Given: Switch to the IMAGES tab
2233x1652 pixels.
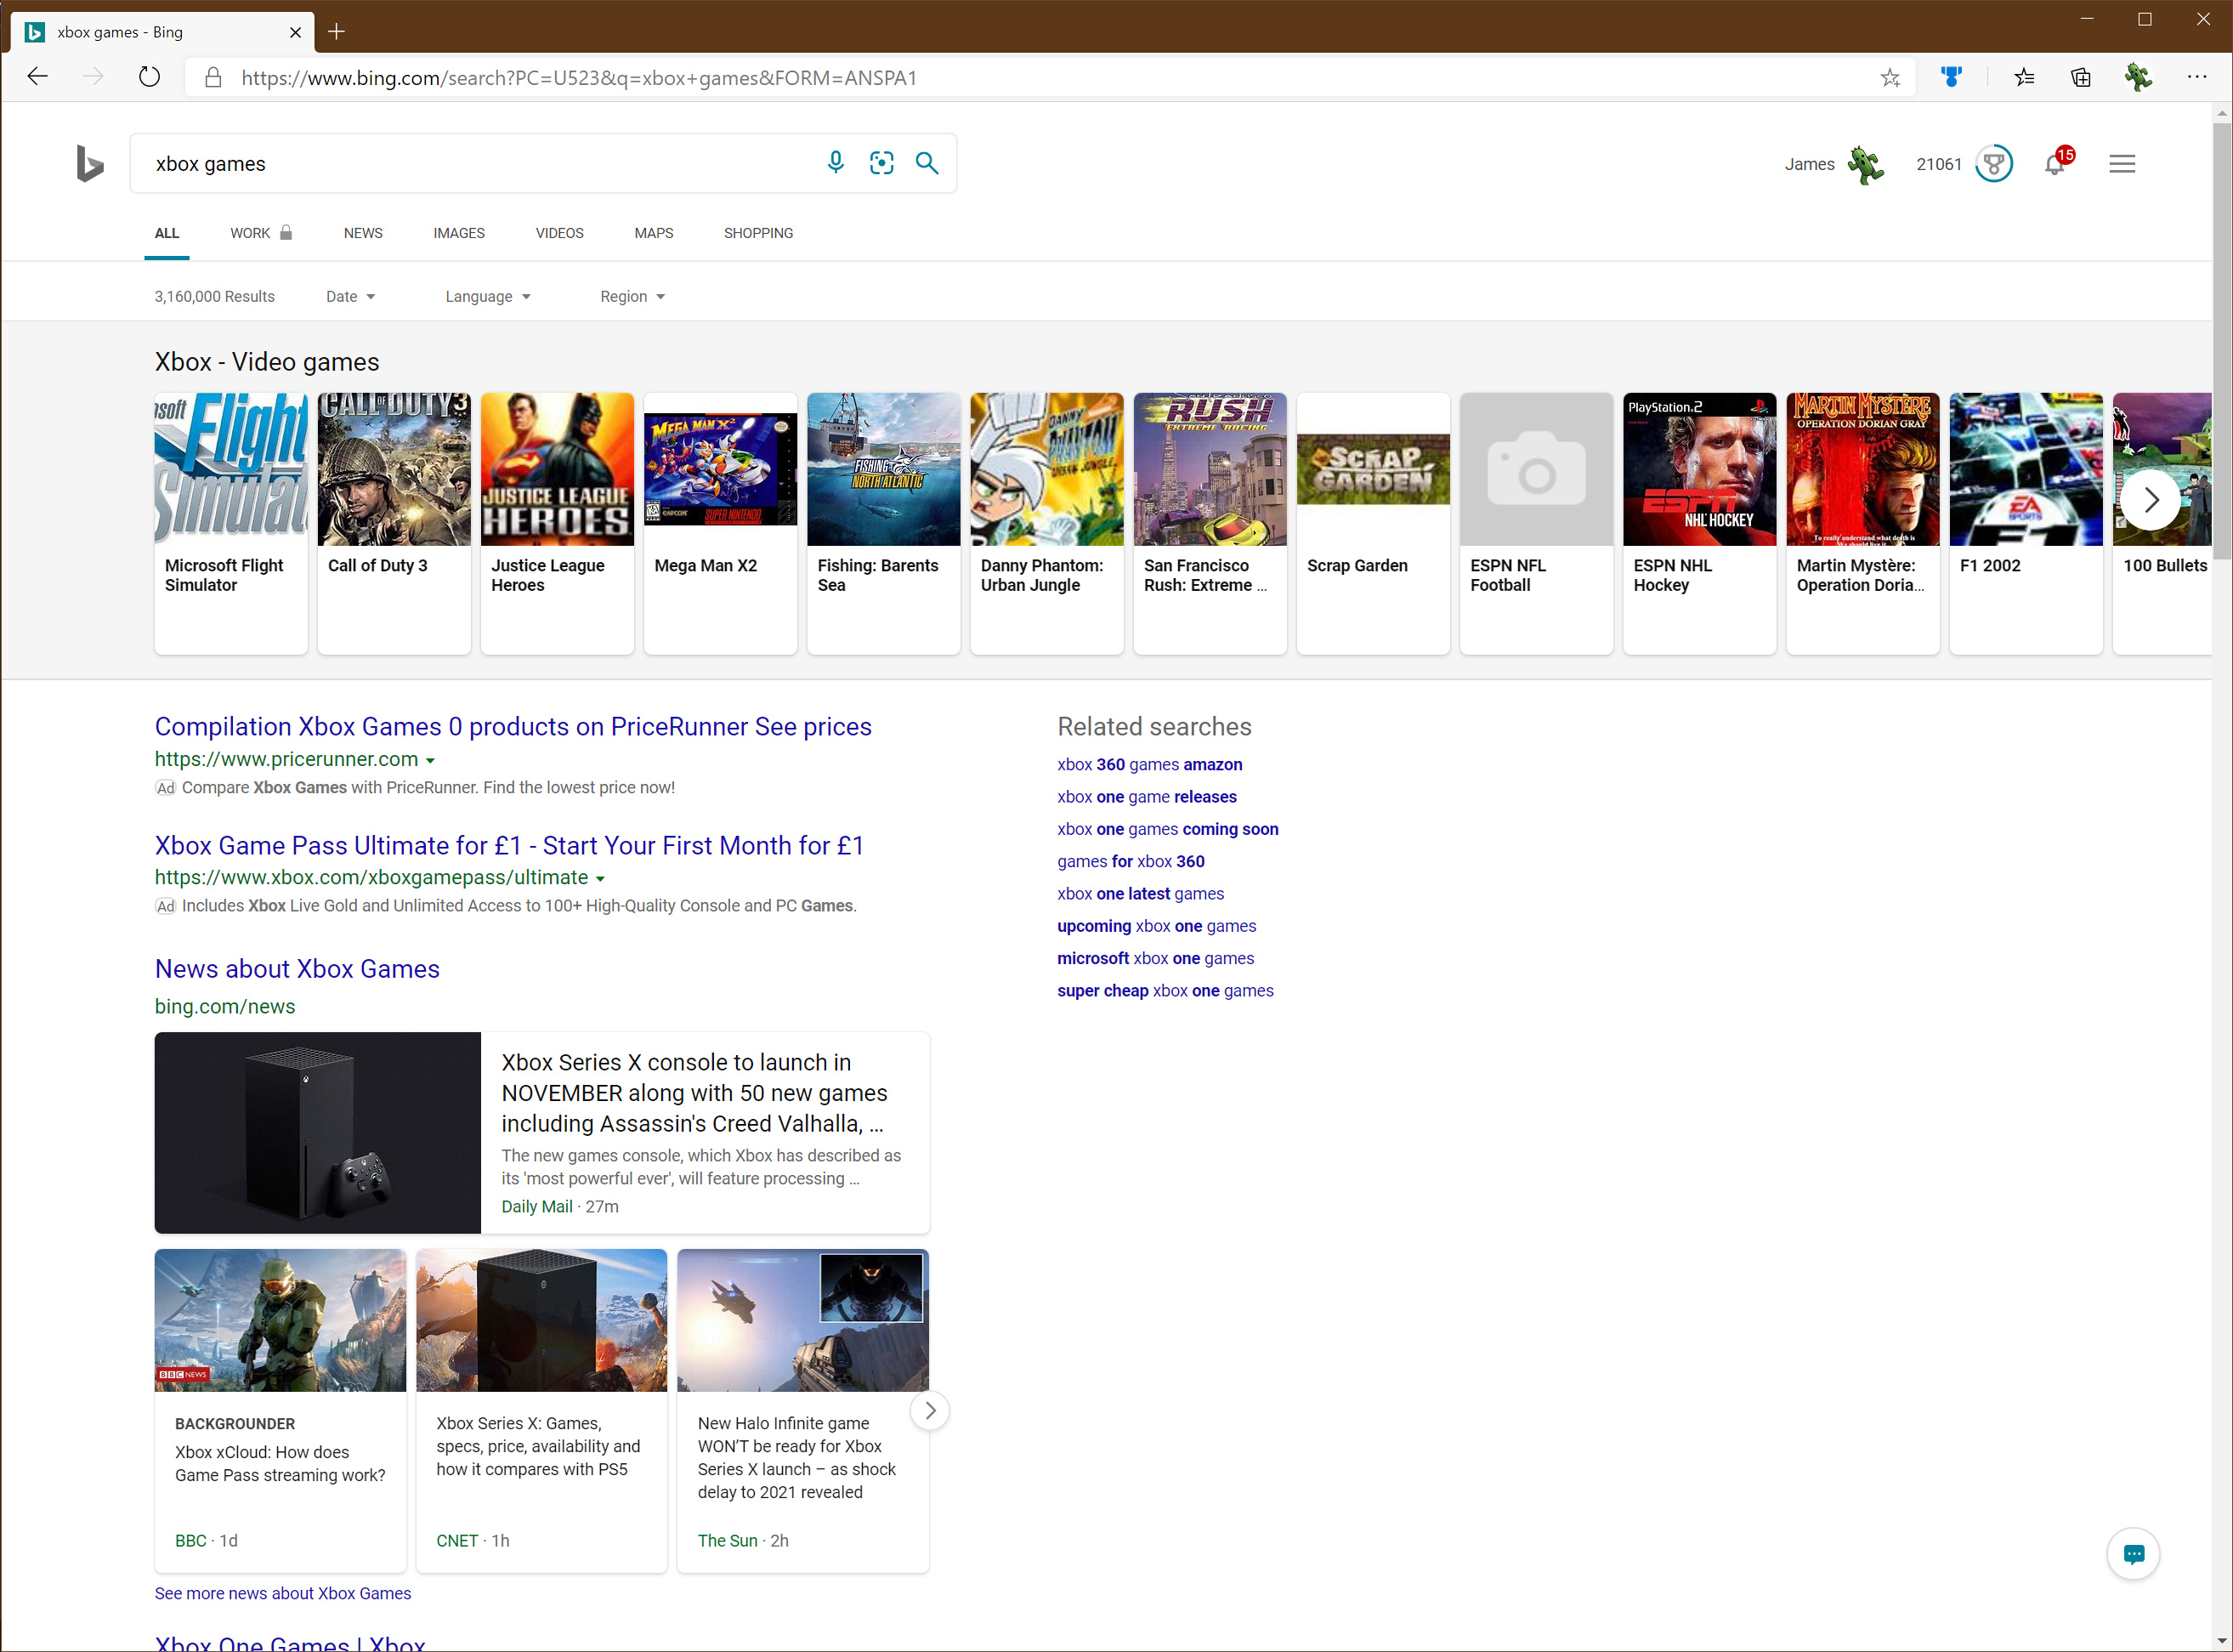Looking at the screenshot, I should 459,233.
